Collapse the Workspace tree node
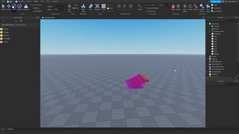Viewport: 239px width, 134px height. [207, 24]
